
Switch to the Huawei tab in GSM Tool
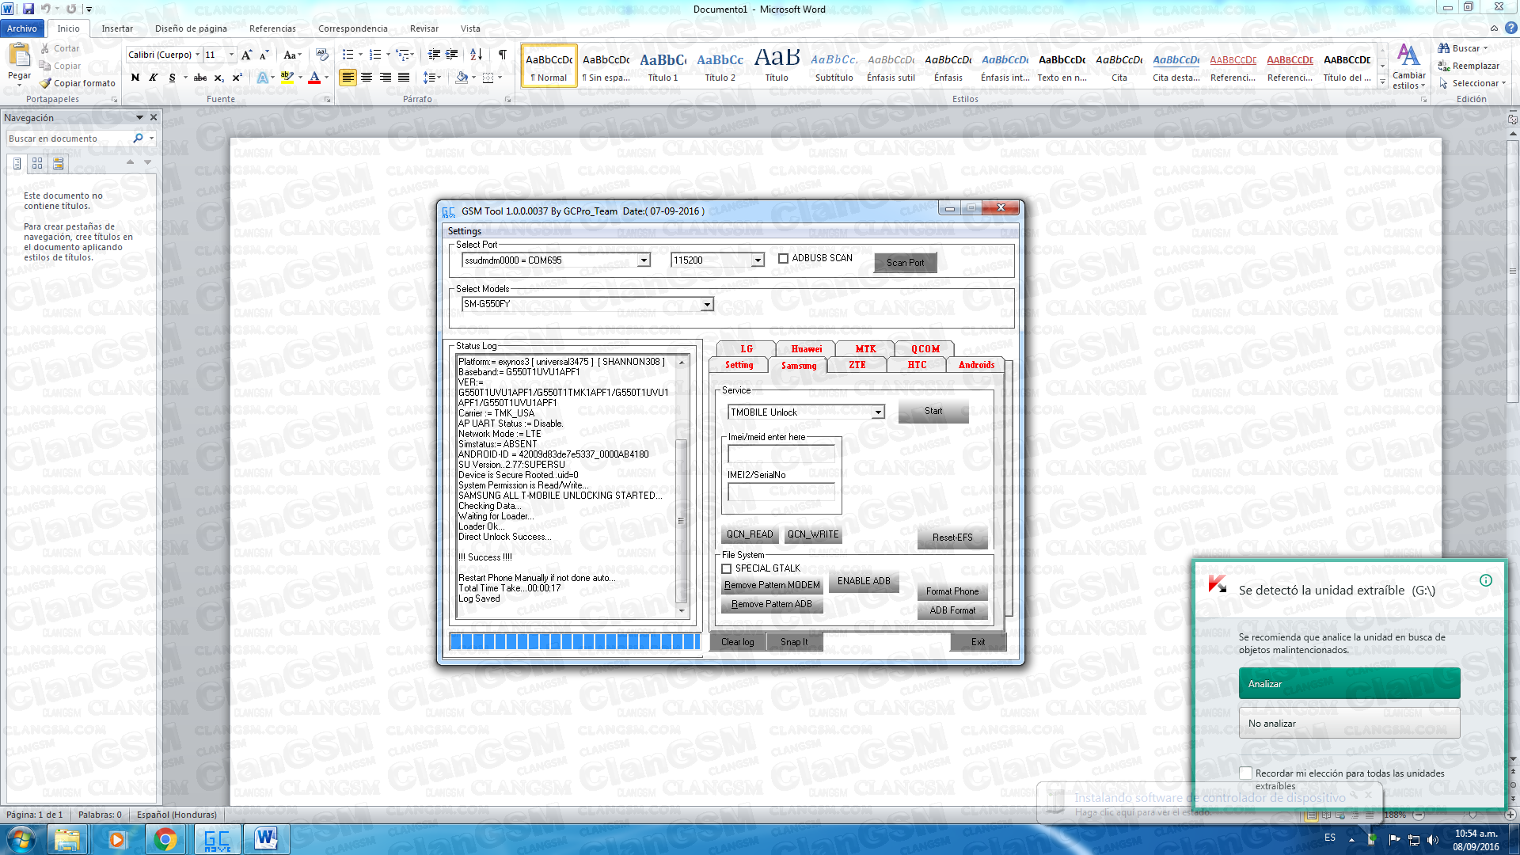(806, 349)
